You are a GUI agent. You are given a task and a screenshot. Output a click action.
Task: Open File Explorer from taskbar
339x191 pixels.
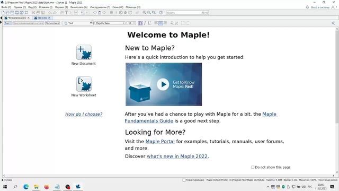click(x=37, y=187)
